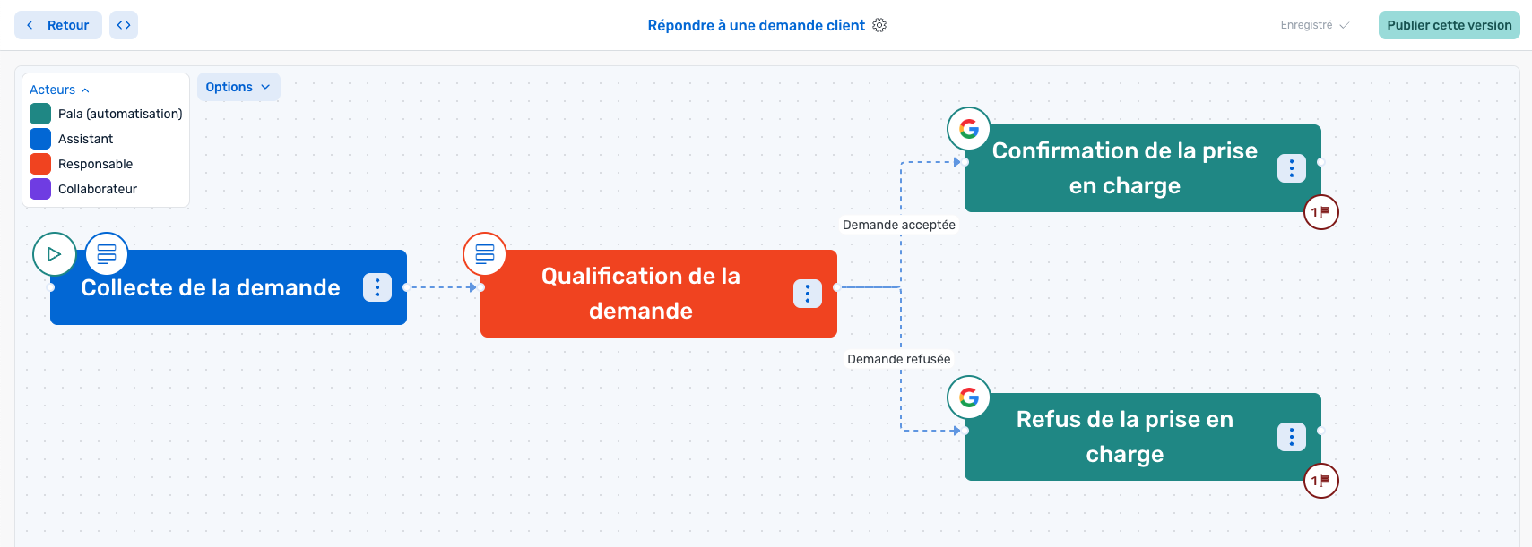Click the start play icon on Collecte node
Viewport: 1532px width, 547px height.
click(x=54, y=254)
